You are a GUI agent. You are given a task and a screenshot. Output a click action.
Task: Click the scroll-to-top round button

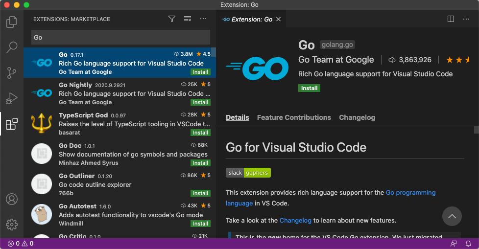pos(452,216)
